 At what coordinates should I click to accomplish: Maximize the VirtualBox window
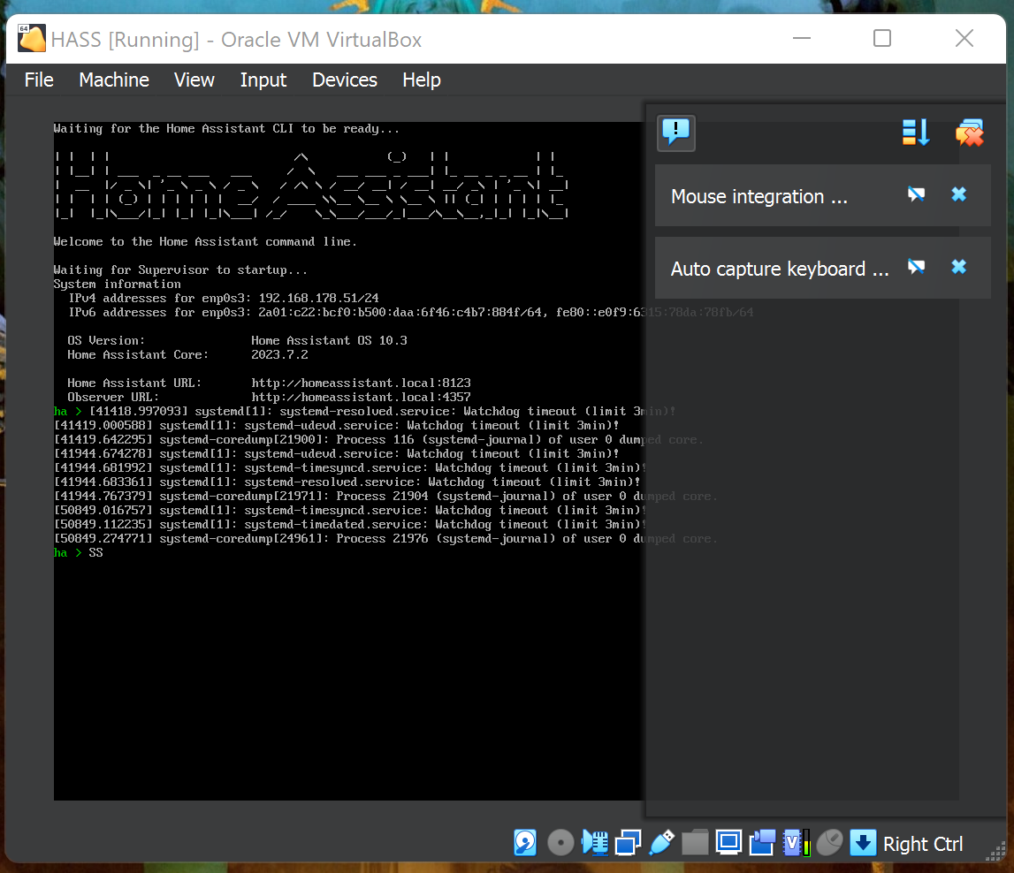[882, 38]
